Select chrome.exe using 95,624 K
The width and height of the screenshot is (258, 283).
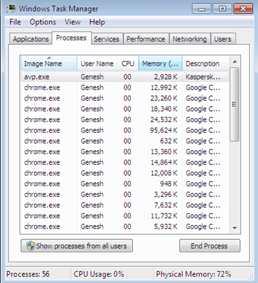tap(125, 130)
